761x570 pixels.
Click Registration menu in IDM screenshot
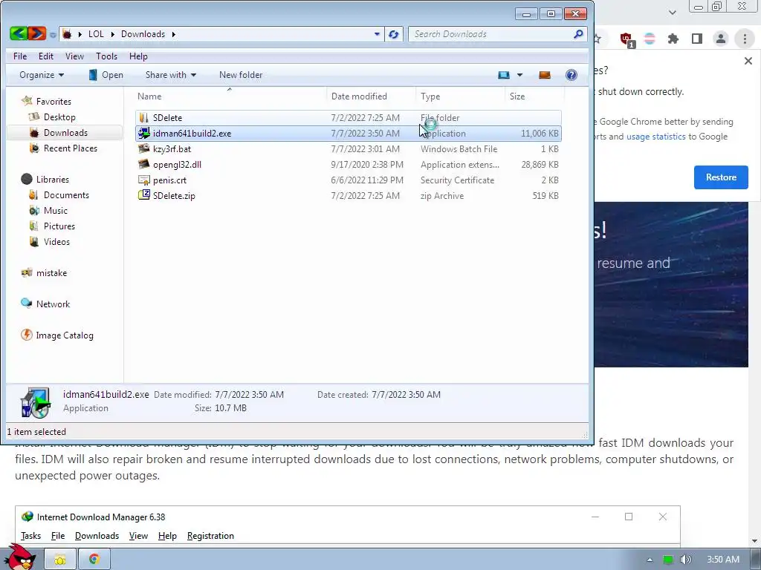pos(210,536)
